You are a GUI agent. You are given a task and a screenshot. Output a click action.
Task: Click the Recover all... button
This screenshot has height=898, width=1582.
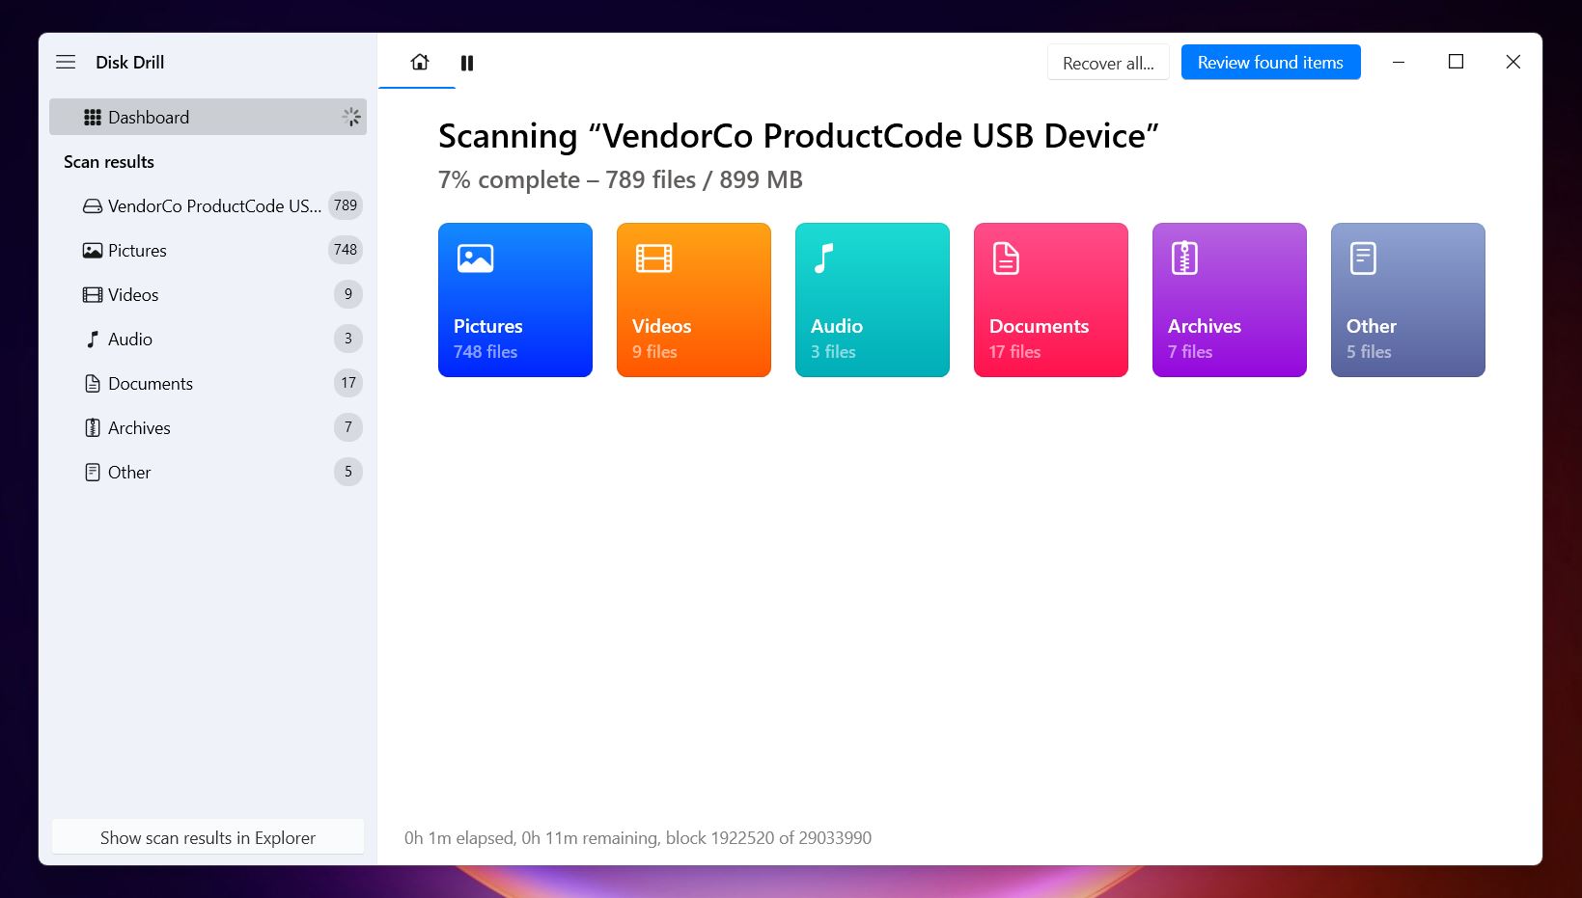(x=1108, y=63)
